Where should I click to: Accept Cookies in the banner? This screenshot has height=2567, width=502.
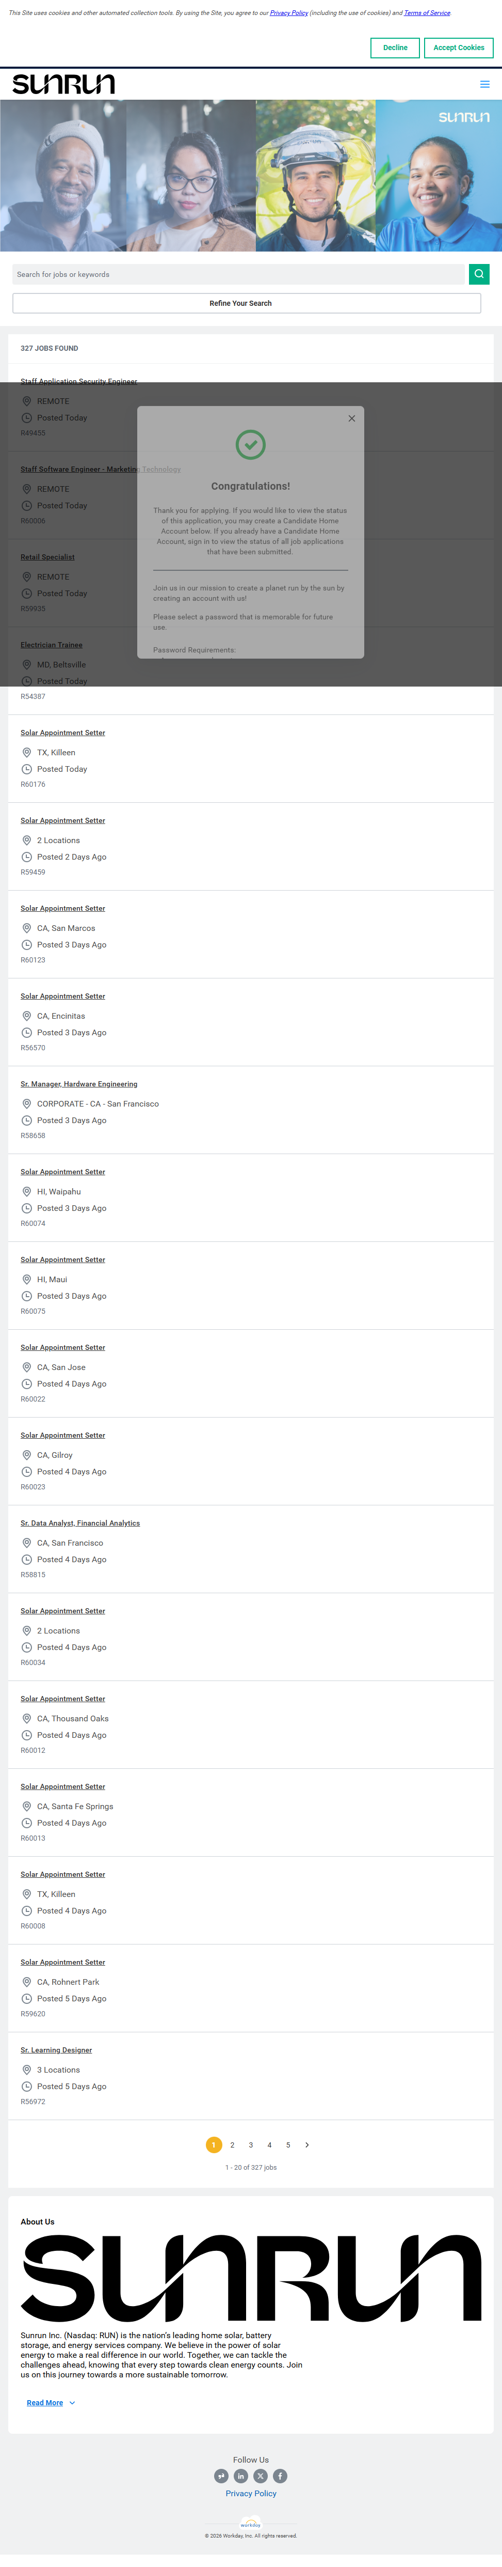pyautogui.click(x=458, y=48)
